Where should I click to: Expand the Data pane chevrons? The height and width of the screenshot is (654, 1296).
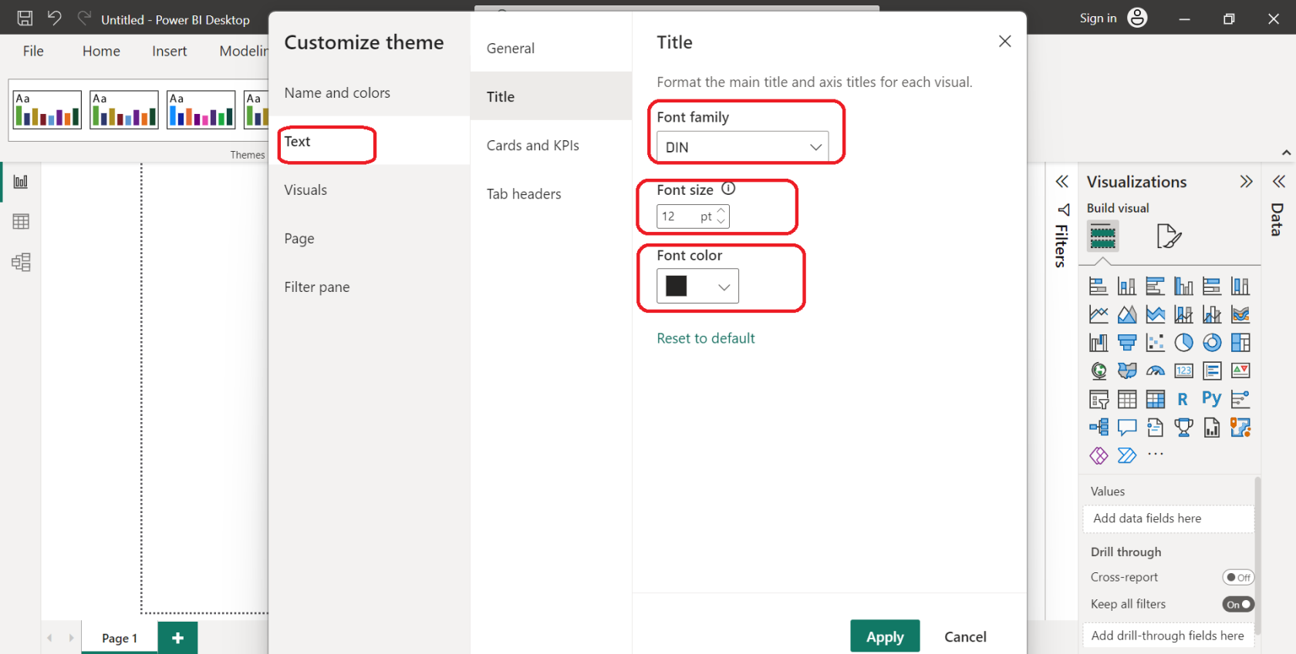click(1279, 182)
